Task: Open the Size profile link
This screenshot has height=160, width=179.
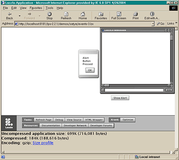Action: 43,143
